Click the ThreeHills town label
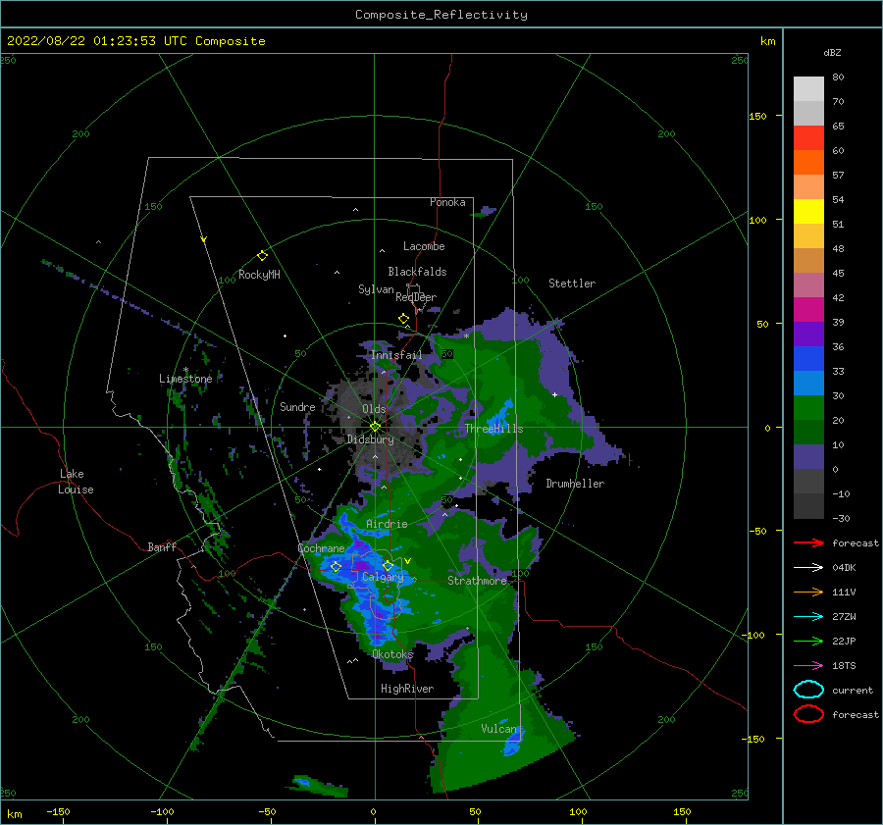This screenshot has height=825, width=883. click(x=493, y=429)
